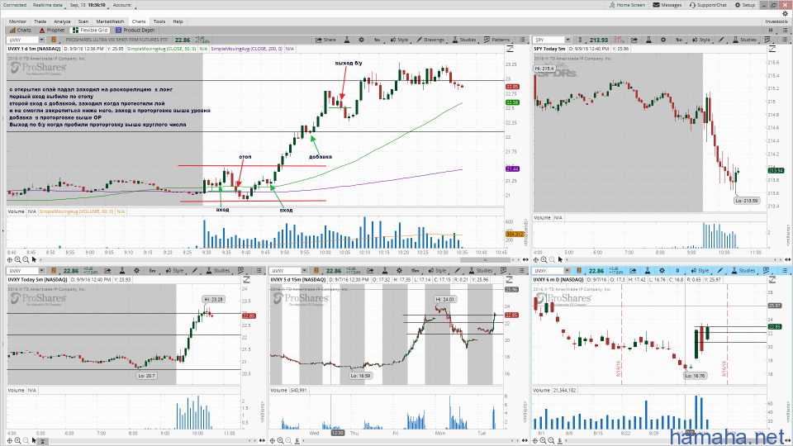This screenshot has width=793, height=446.
Task: Open the Patterns menu in main chart
Action: coord(497,40)
